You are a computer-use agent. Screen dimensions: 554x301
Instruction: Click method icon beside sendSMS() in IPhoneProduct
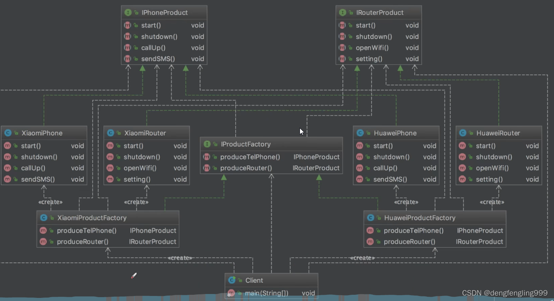tap(127, 59)
